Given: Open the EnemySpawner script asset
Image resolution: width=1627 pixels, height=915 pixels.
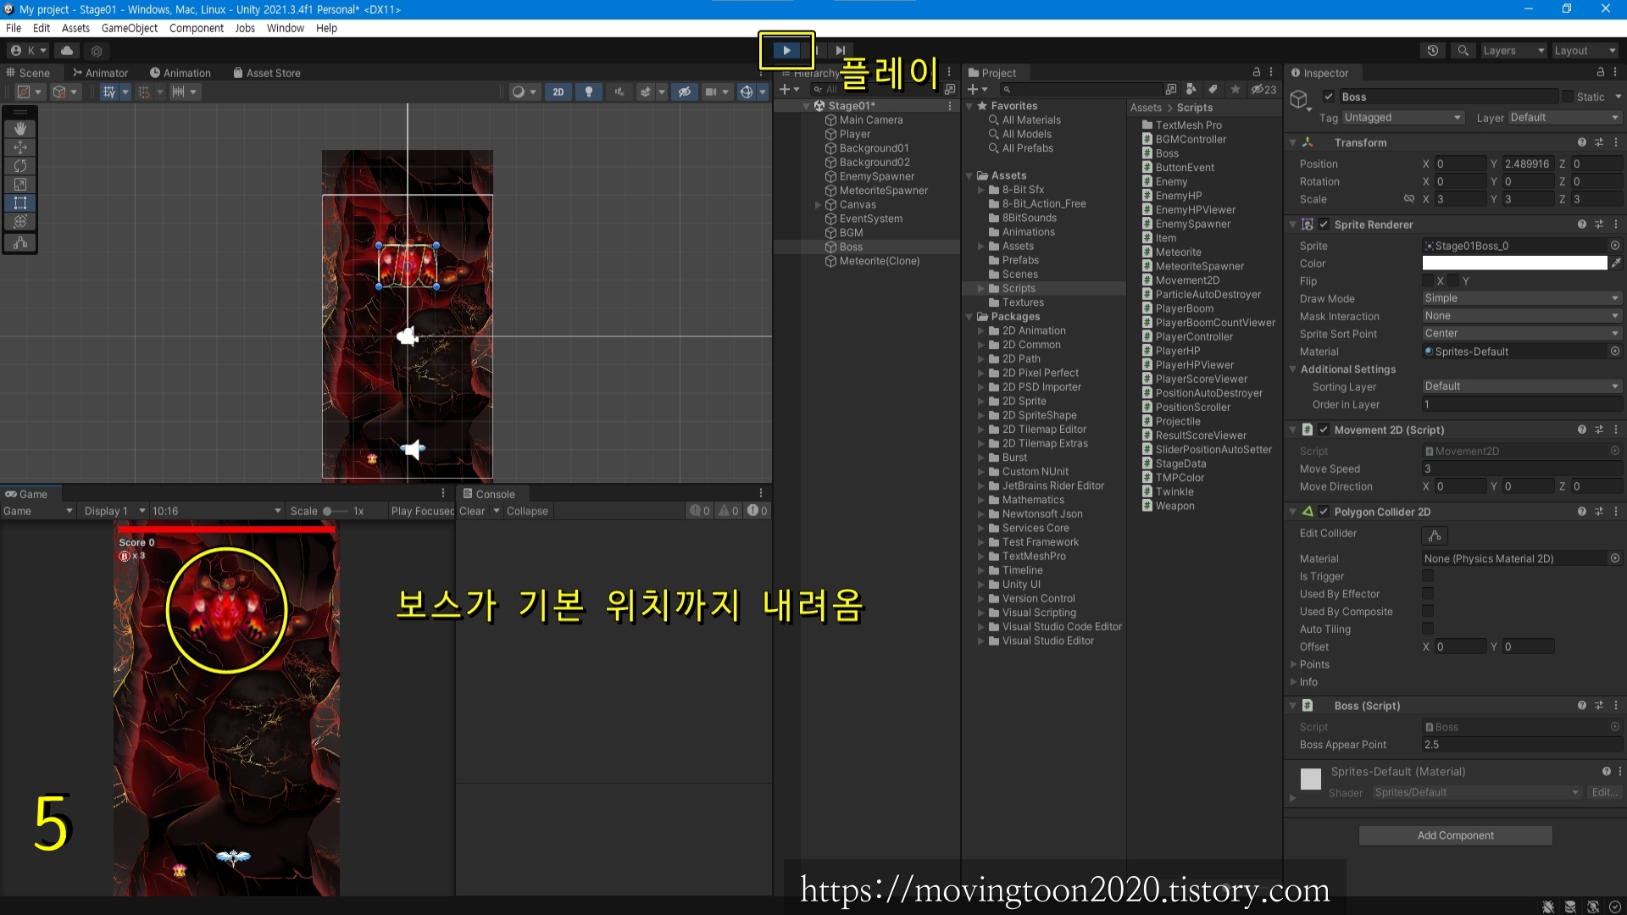Looking at the screenshot, I should click(x=1192, y=224).
